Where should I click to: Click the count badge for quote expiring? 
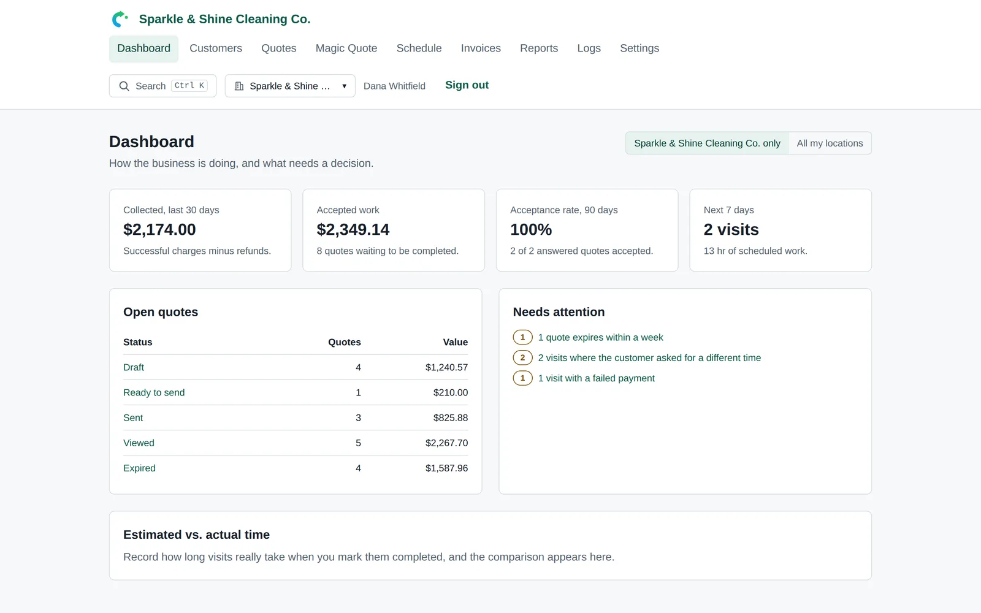pos(522,337)
